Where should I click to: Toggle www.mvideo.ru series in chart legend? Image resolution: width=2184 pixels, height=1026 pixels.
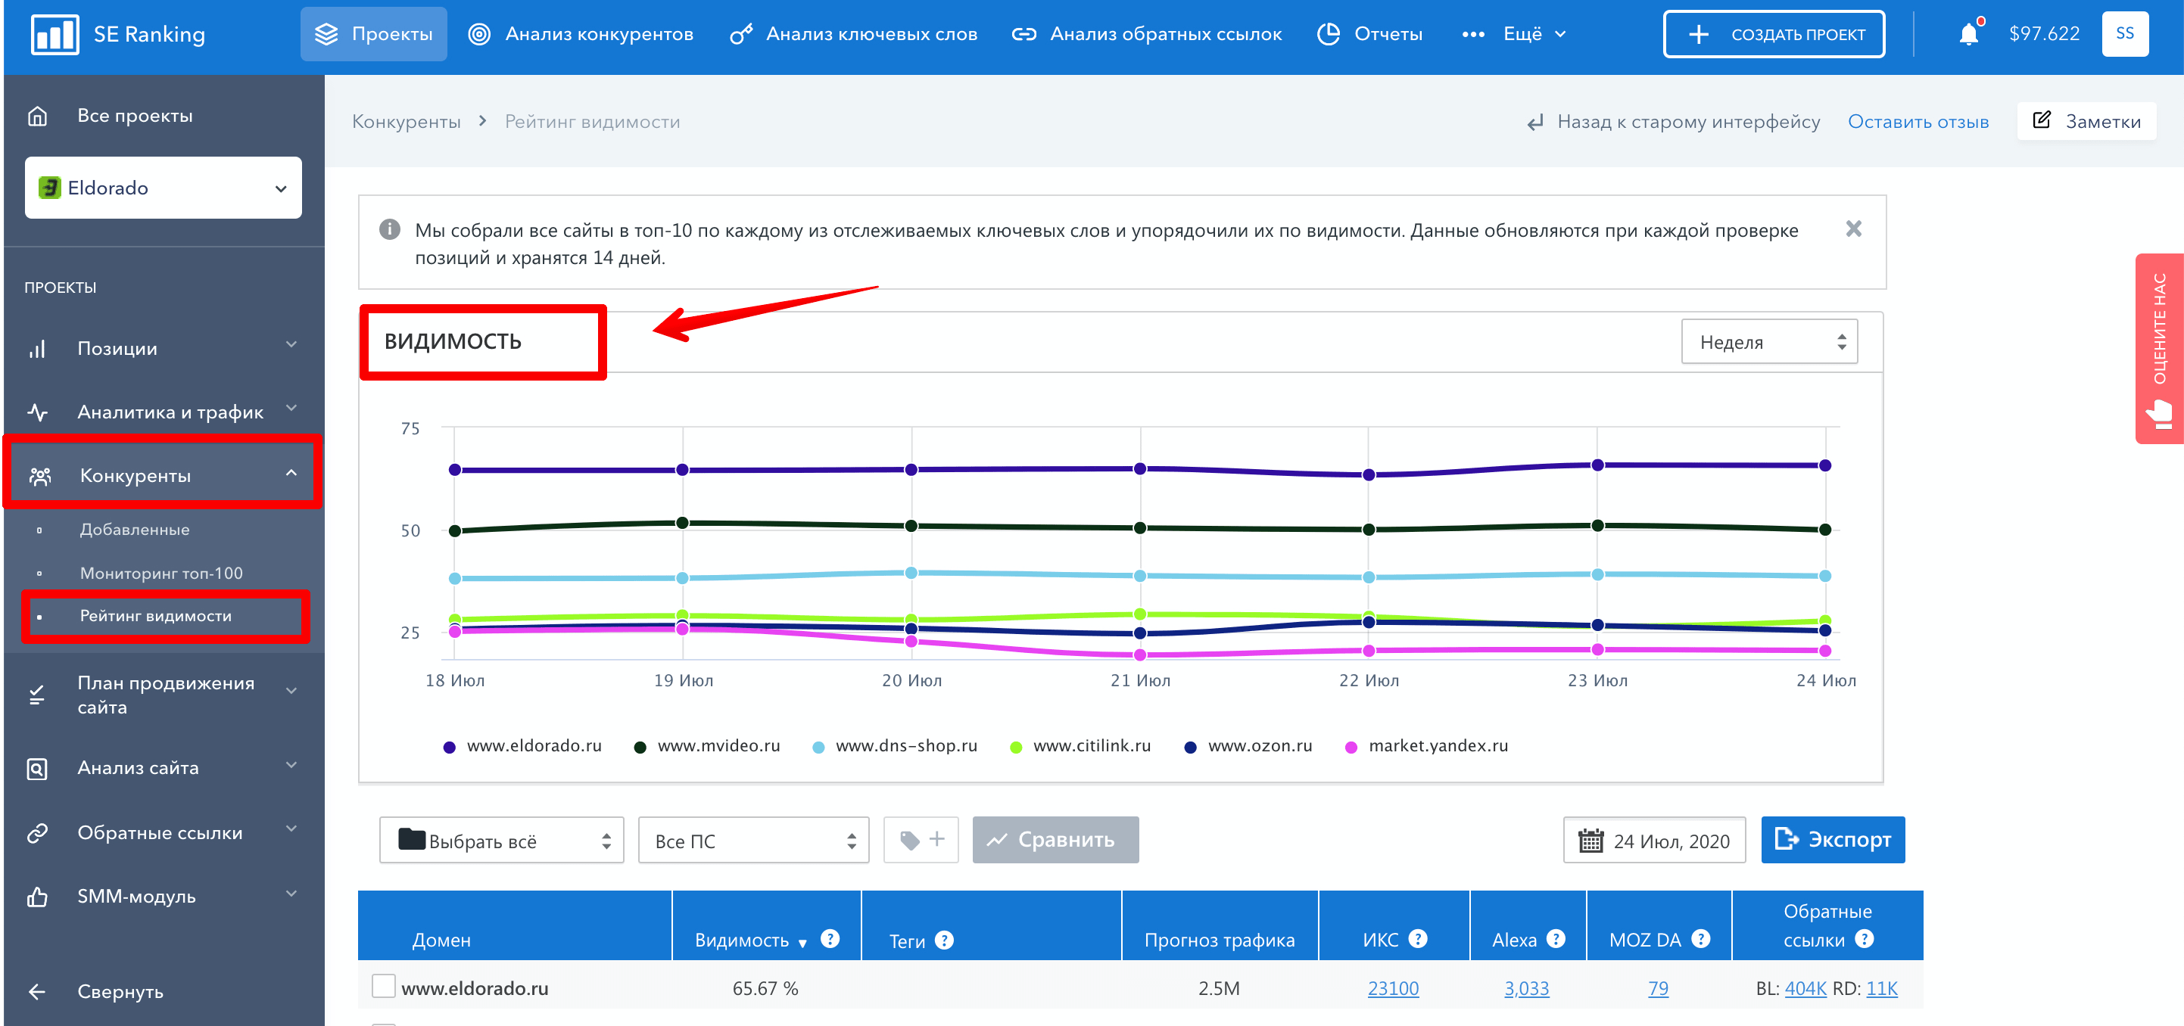707,745
